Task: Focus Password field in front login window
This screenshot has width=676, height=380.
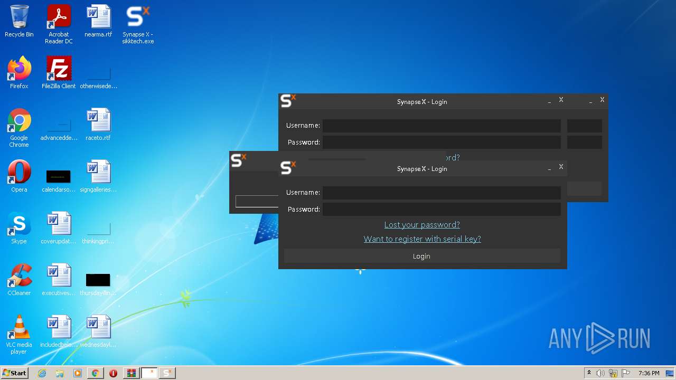Action: point(442,210)
